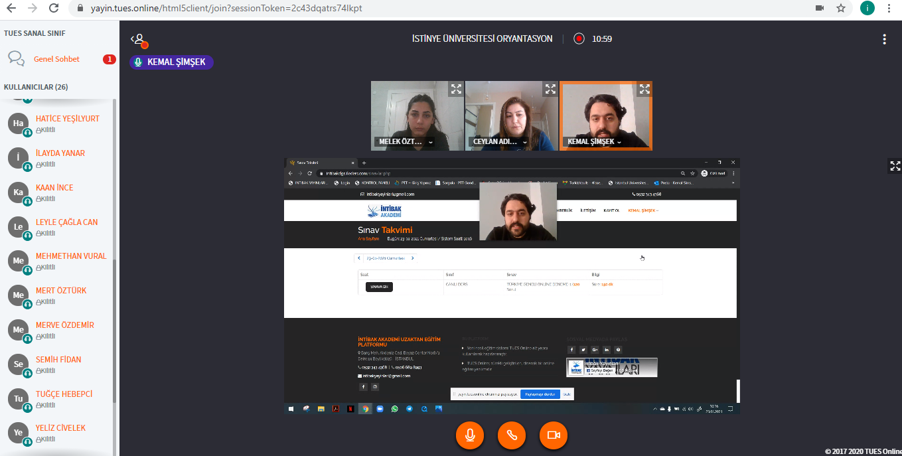Fullscreen Kemal Şimşek's webcam video
This screenshot has width=902, height=456.
tap(644, 89)
